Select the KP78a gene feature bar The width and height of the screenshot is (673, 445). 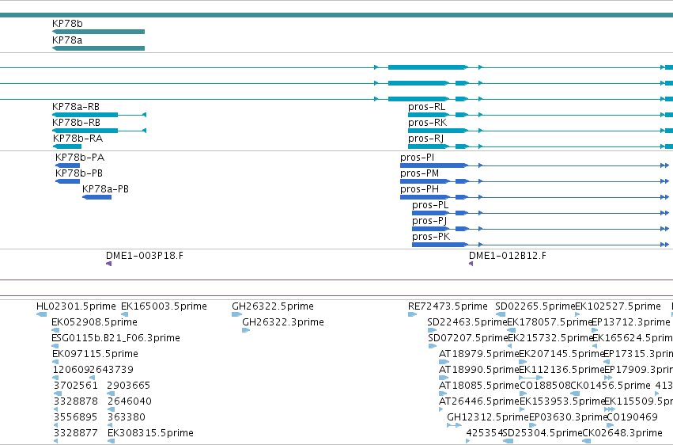point(98,48)
